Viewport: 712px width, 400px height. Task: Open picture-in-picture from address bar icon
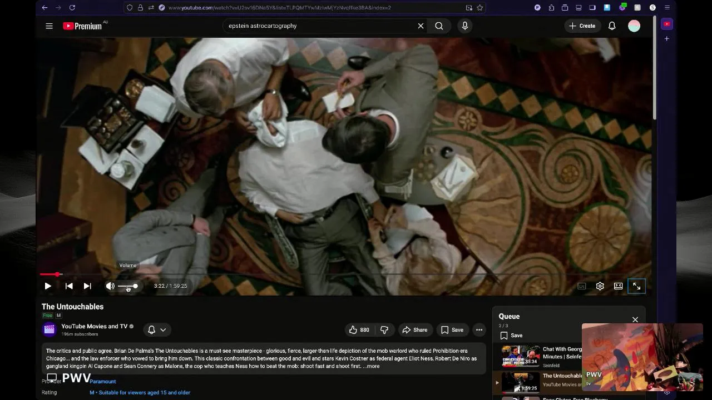click(469, 7)
